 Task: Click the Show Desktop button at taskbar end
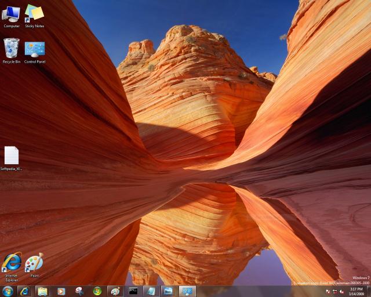(x=369, y=291)
